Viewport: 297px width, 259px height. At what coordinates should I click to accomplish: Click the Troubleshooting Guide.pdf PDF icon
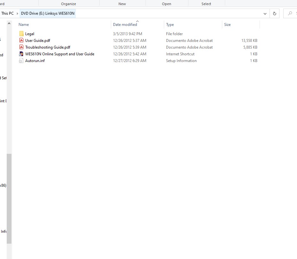coord(21,47)
